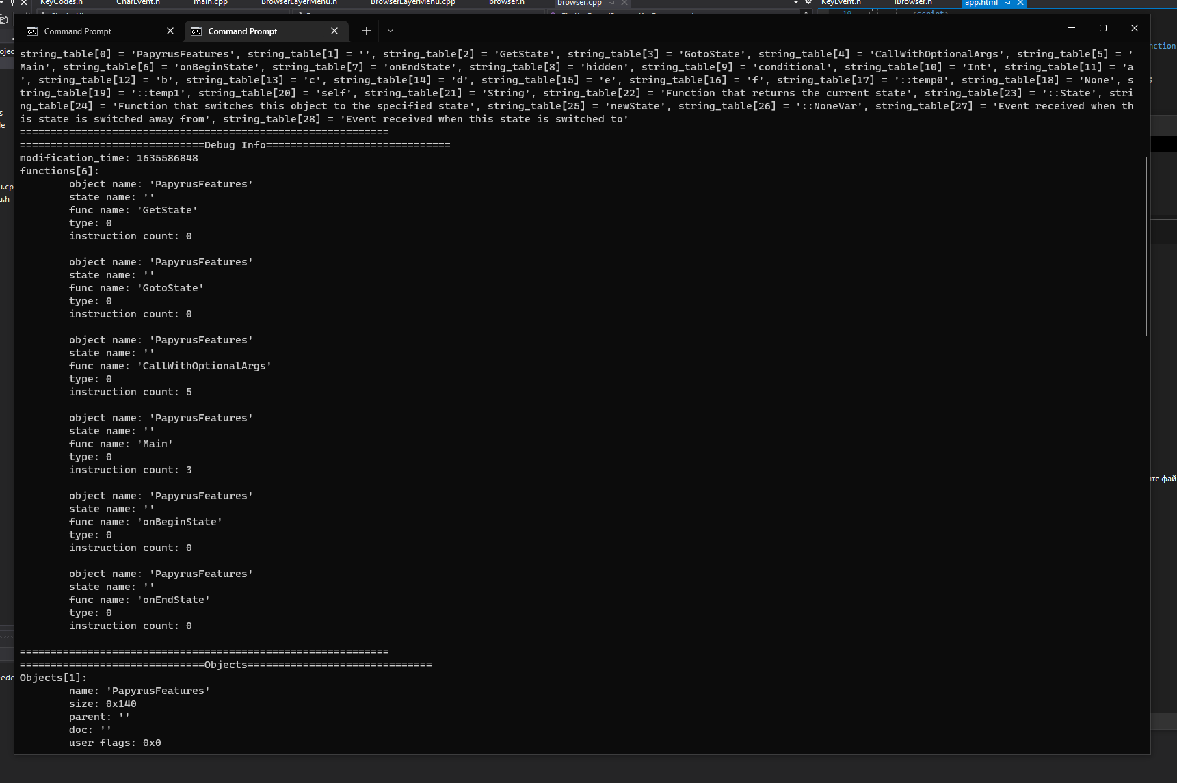Click the 'user flags: 0x0' line
The height and width of the screenshot is (783, 1177).
pyautogui.click(x=115, y=743)
